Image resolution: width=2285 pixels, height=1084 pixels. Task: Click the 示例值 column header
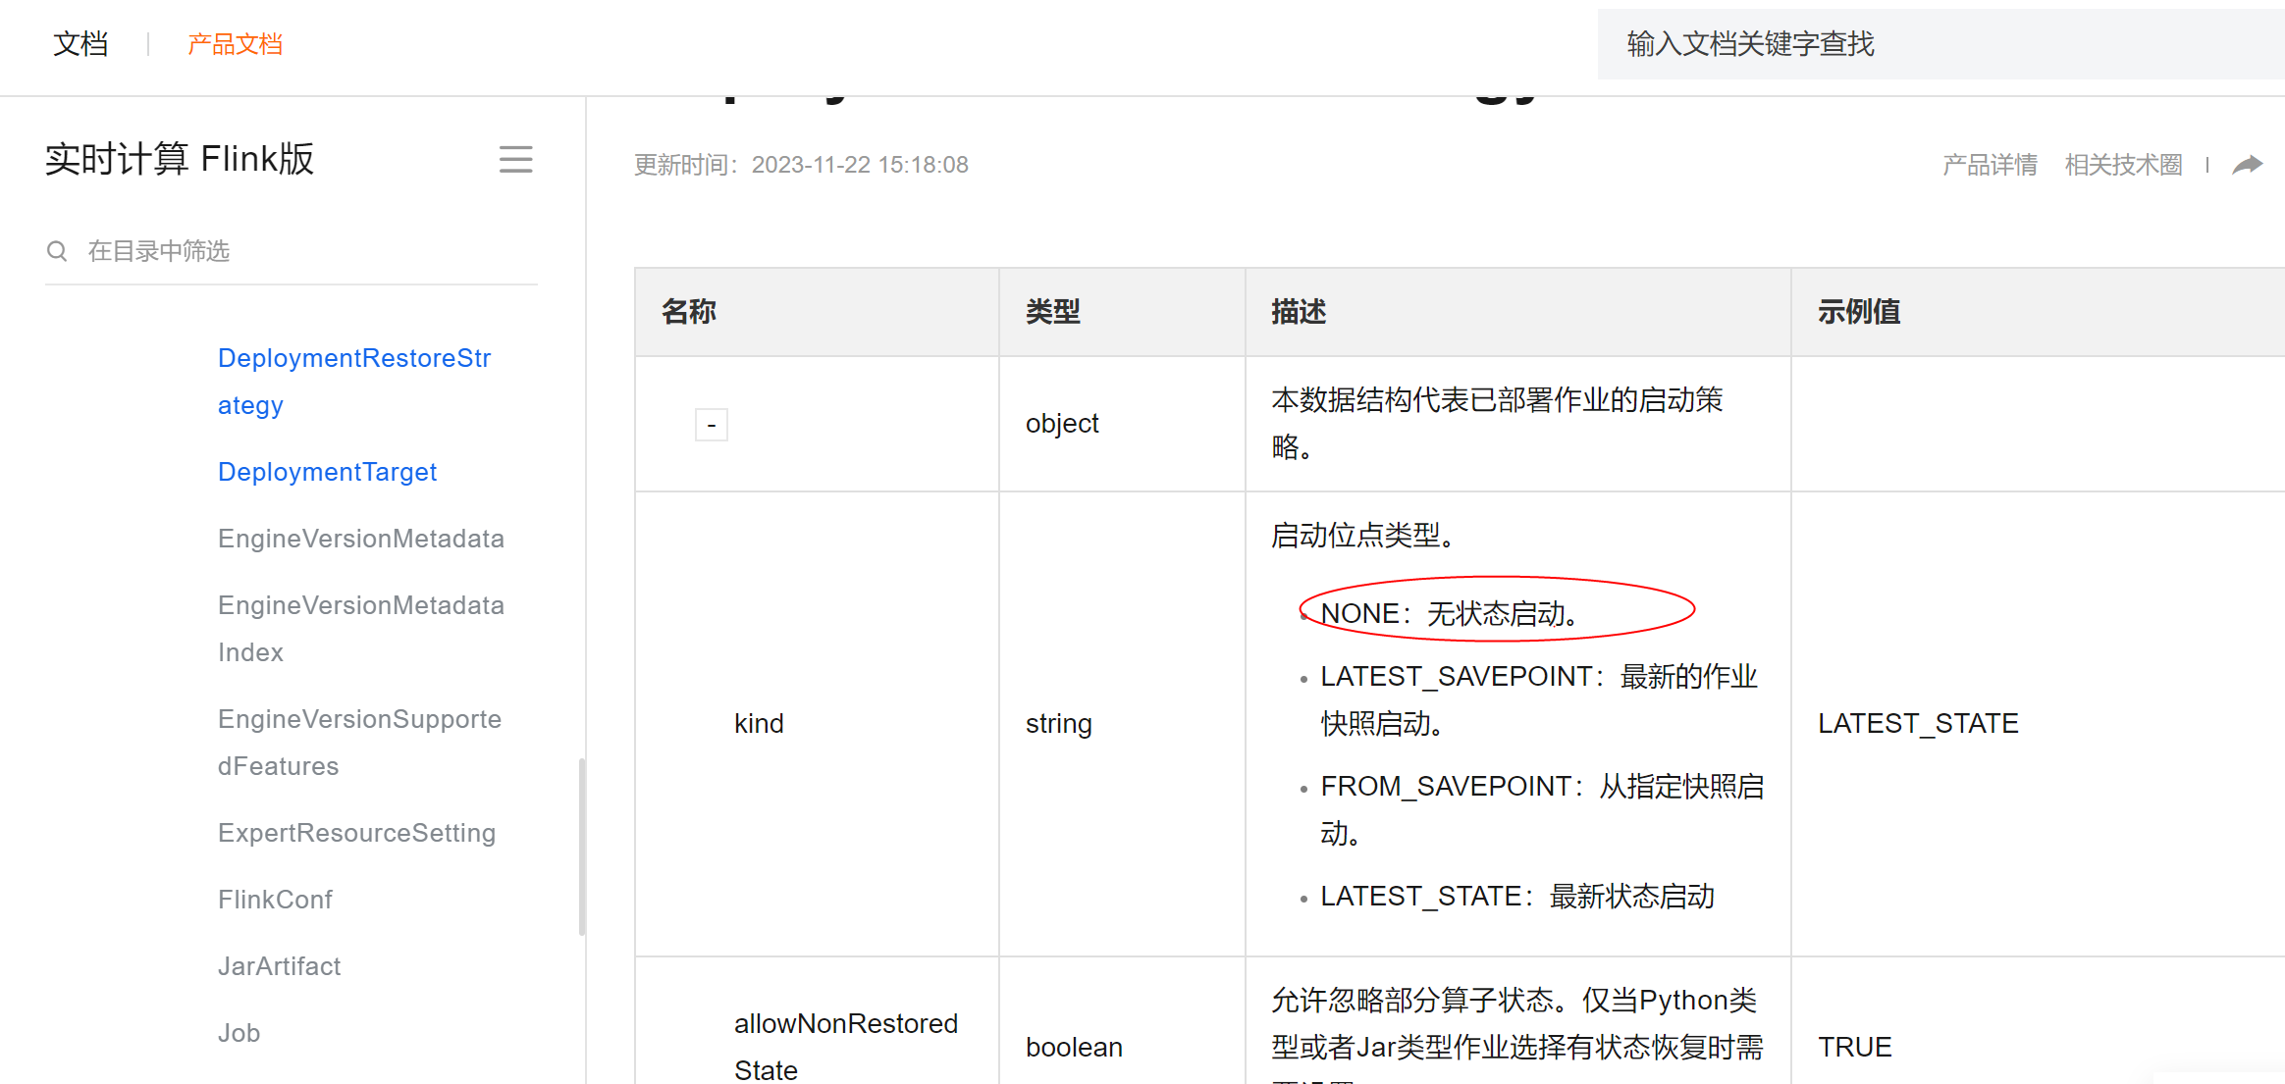[1859, 312]
